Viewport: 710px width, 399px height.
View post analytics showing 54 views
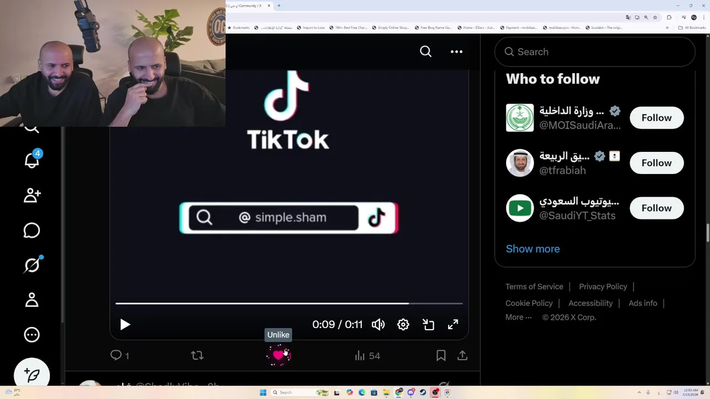point(367,356)
